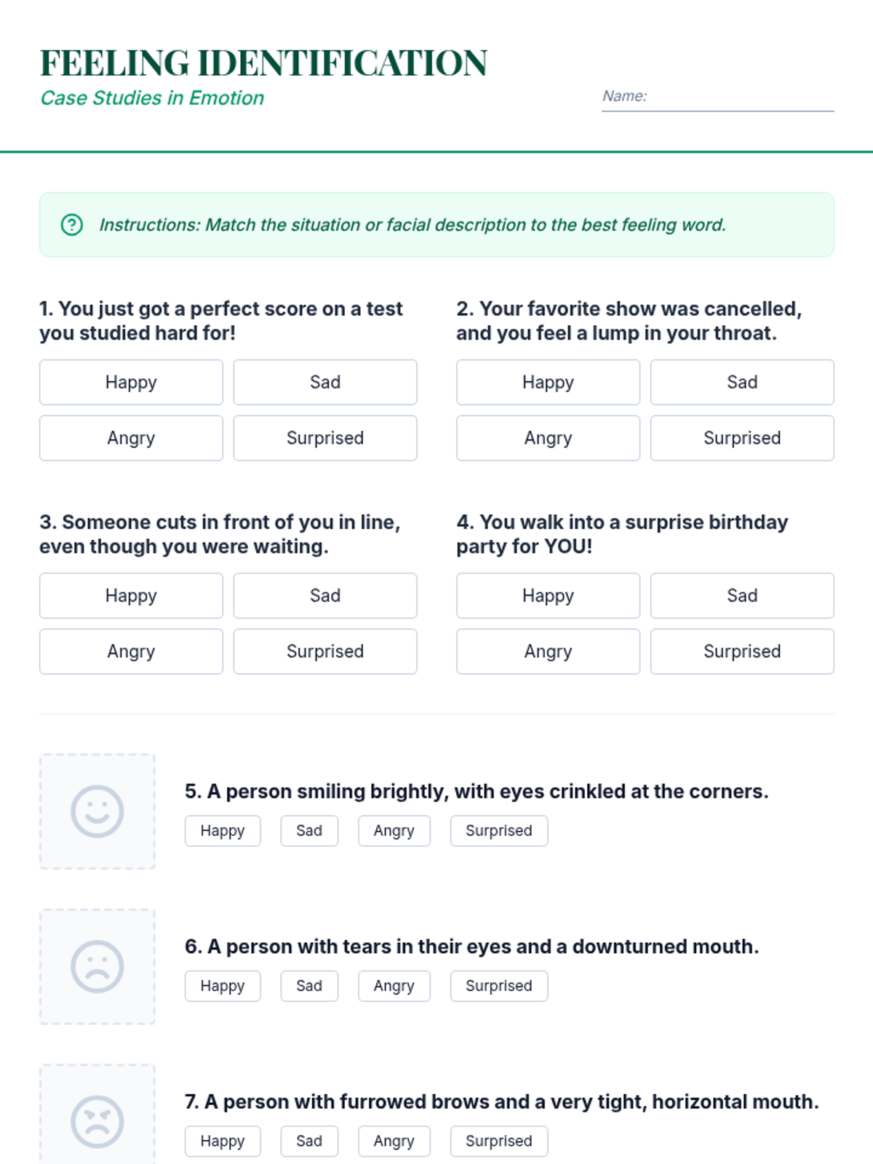873x1164 pixels.
Task: Click the Feeling Identification title
Action: 263,63
